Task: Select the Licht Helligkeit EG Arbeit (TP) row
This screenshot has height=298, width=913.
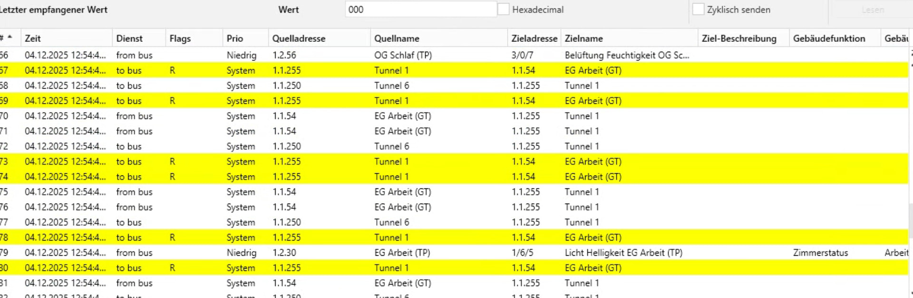Action: coord(623,252)
